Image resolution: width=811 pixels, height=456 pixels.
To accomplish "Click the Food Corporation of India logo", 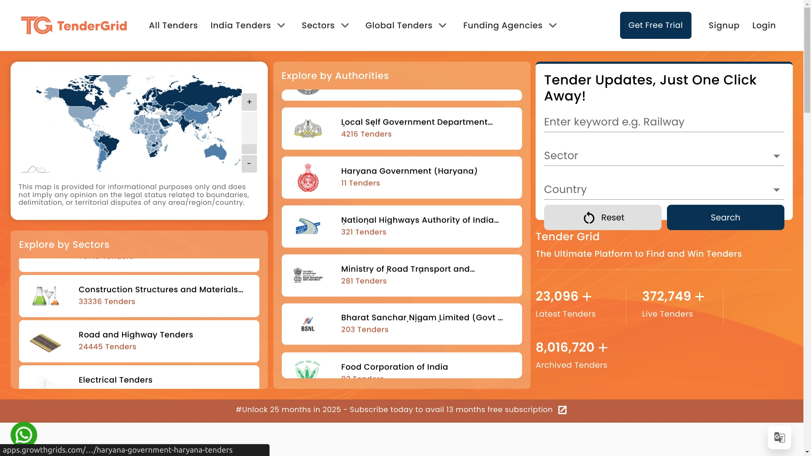I will pyautogui.click(x=308, y=369).
